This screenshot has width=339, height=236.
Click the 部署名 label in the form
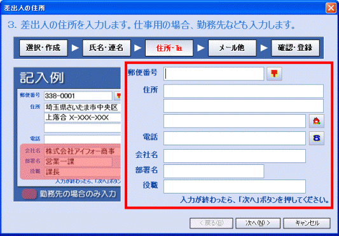146,170
